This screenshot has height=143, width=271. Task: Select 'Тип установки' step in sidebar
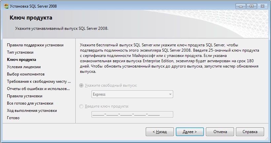point(20,52)
